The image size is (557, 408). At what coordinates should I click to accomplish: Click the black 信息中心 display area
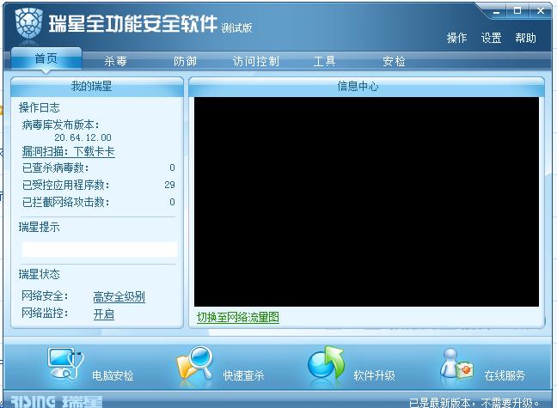[x=366, y=201]
